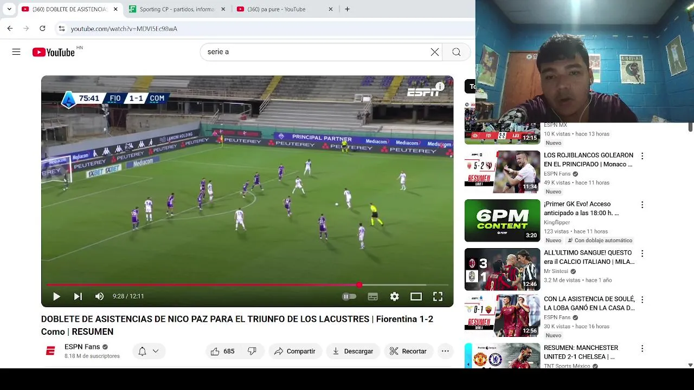The height and width of the screenshot is (390, 694).
Task: Open Kingflipper channel name
Action: 557,223
